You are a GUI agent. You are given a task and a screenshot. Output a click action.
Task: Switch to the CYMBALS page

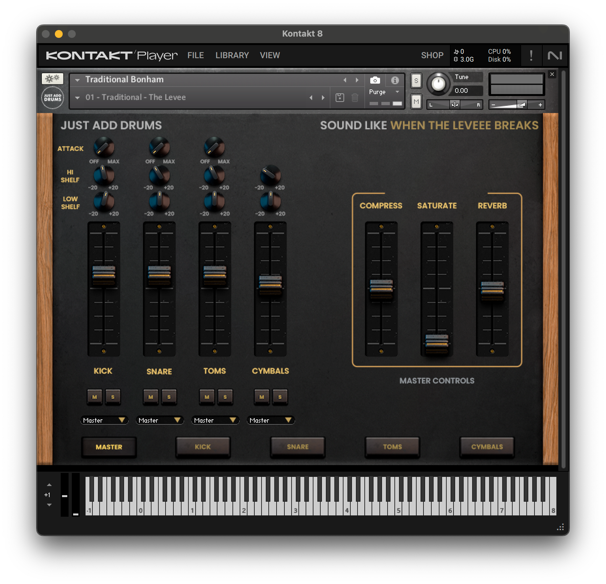click(x=487, y=447)
